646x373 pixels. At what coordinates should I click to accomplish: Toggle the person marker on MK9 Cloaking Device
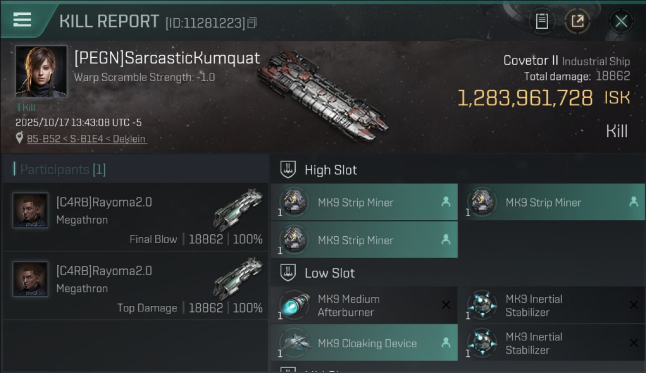pyautogui.click(x=446, y=343)
